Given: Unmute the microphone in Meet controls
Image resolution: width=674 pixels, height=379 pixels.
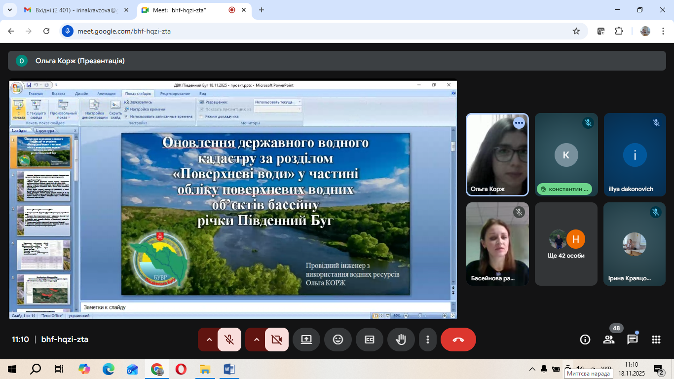Looking at the screenshot, I should 229,340.
